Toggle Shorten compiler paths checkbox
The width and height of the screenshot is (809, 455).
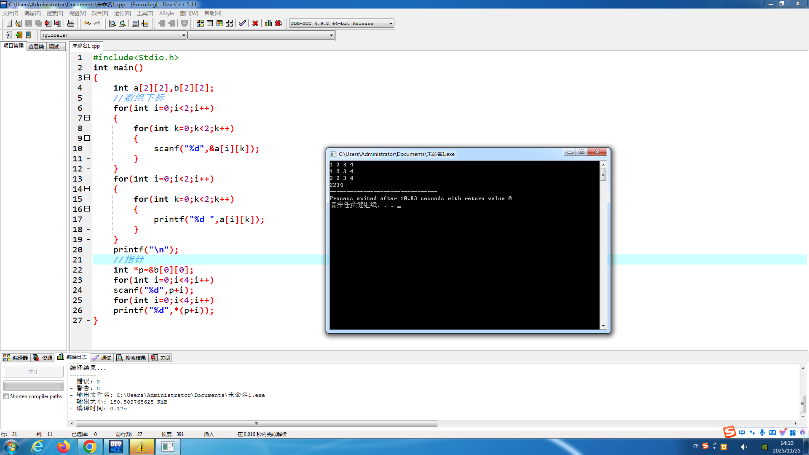[x=6, y=396]
